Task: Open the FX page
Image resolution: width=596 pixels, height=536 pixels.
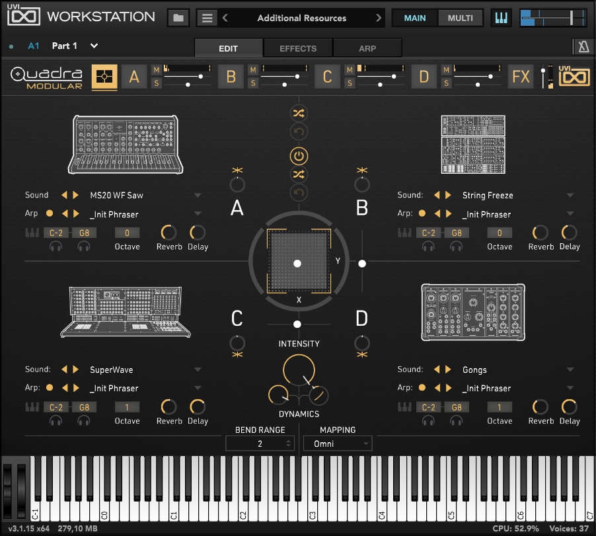Action: (x=521, y=77)
